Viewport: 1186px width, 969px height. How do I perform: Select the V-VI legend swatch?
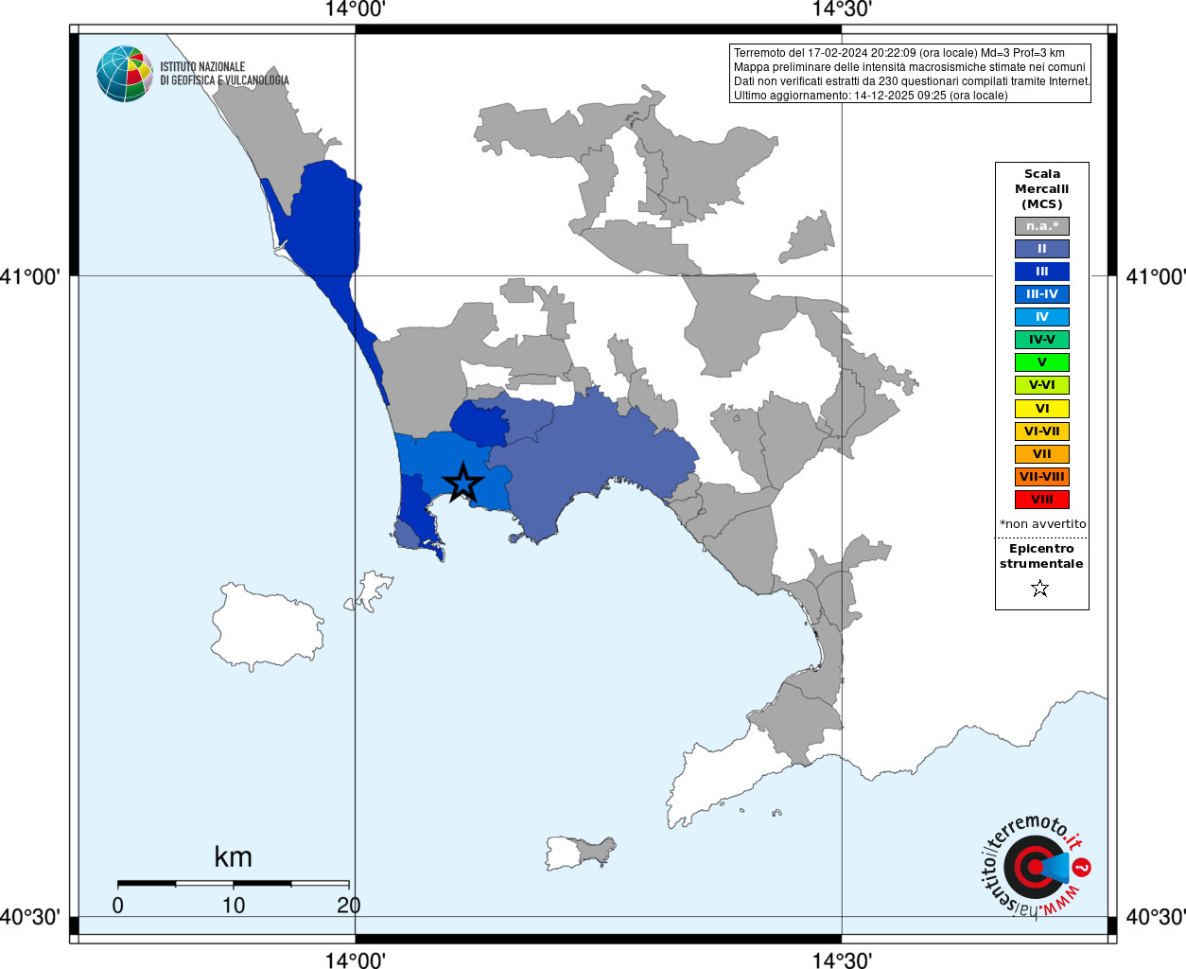coord(1042,385)
